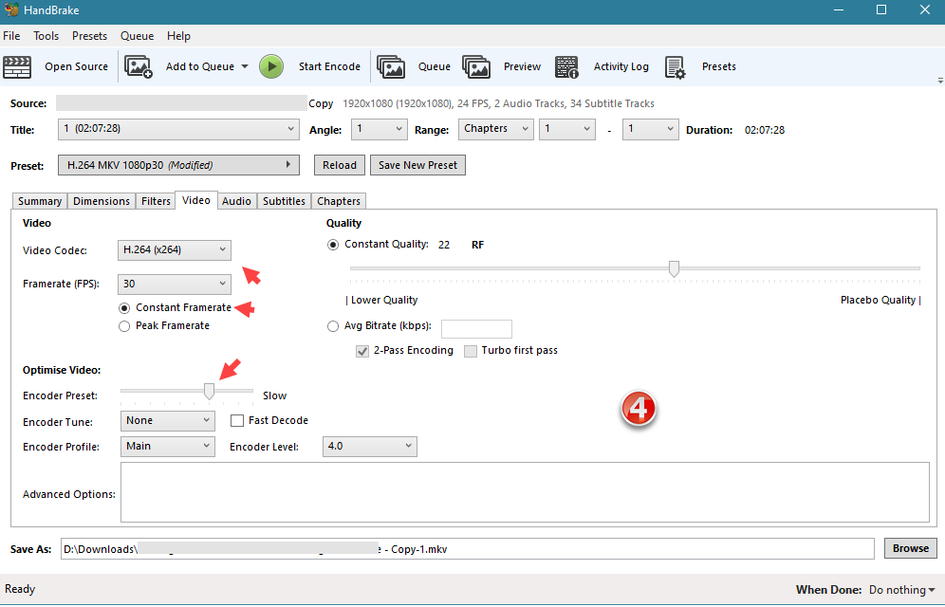Click the Encoder Preset slider handle
The width and height of the screenshot is (945, 607).
[209, 392]
